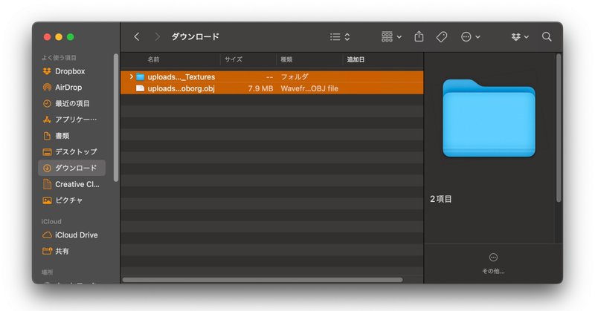Image resolution: width=595 pixels, height=311 pixels.
Task: Sort by the 名前 column header
Action: (153, 59)
